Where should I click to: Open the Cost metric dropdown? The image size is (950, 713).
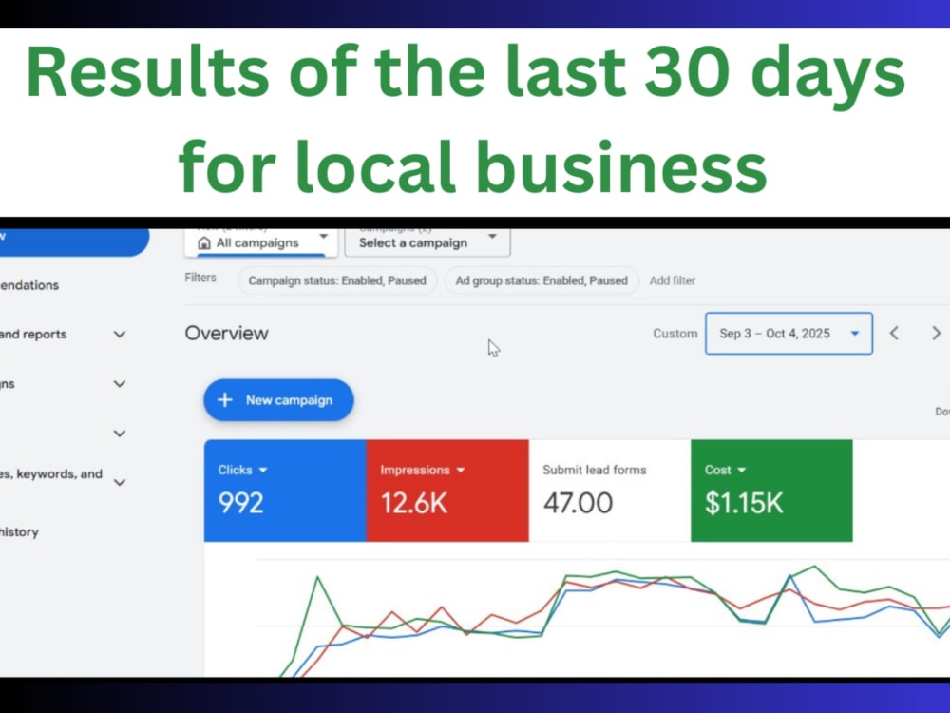click(x=725, y=470)
